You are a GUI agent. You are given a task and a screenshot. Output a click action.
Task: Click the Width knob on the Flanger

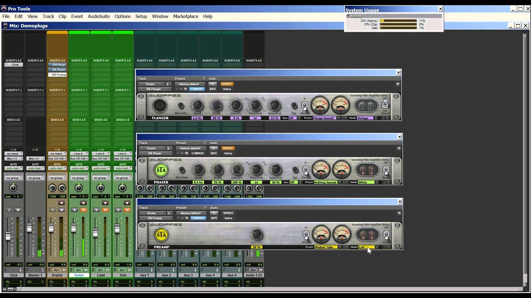(217, 105)
